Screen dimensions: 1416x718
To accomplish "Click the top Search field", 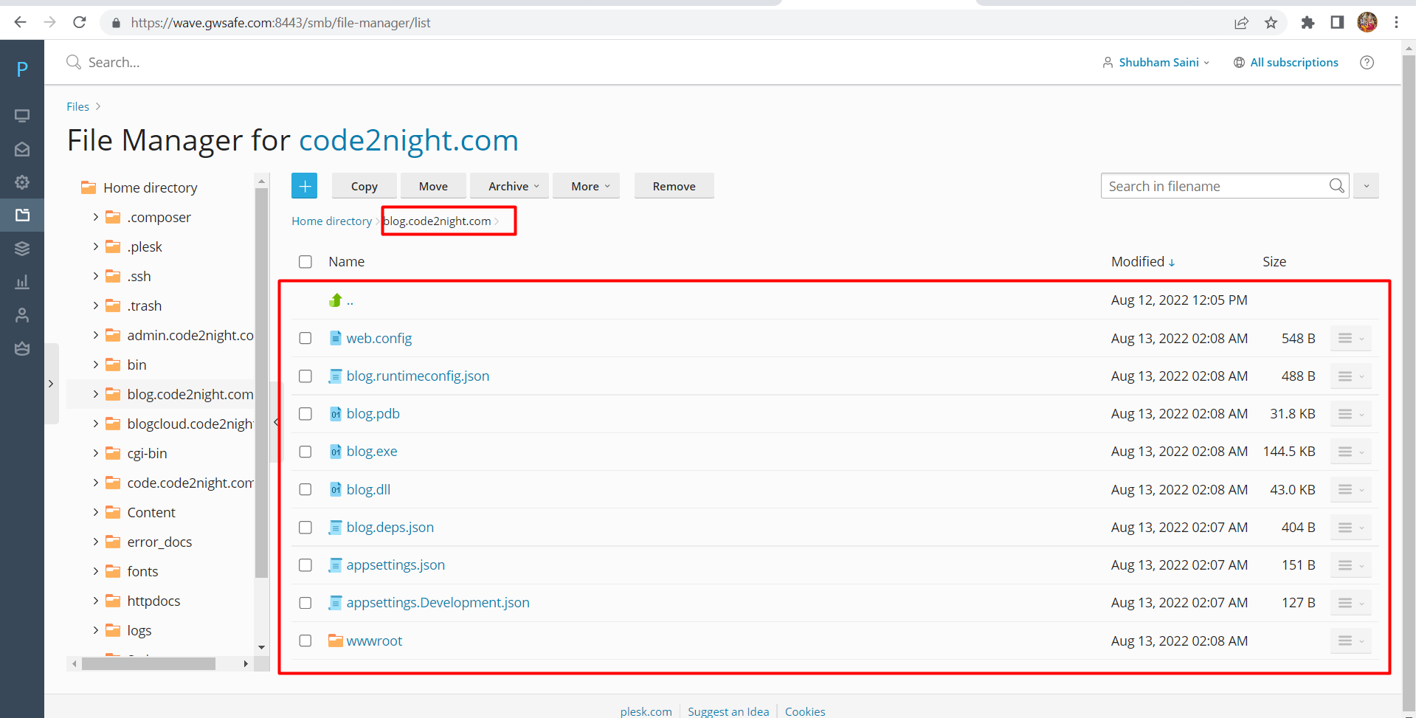I will pyautogui.click(x=114, y=63).
